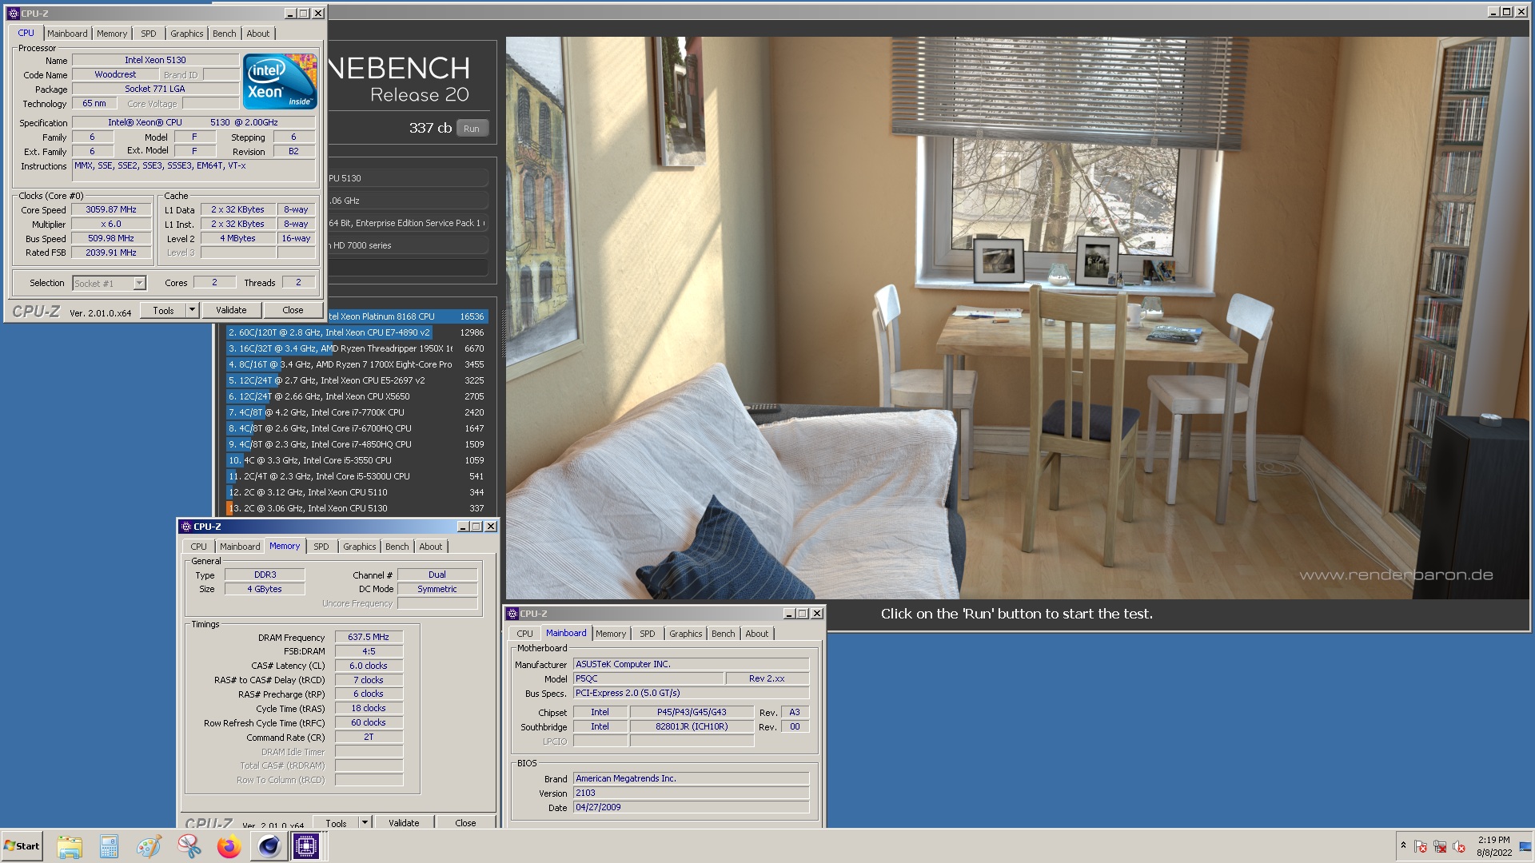Click the Memory CPU-Z window title icon
The height and width of the screenshot is (863, 1535).
tap(186, 527)
